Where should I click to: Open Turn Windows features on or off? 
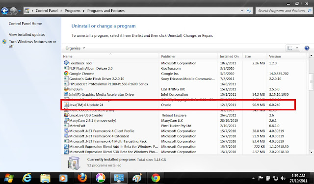coord(32,44)
